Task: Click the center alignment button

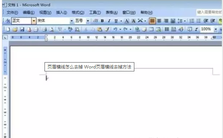Action: 159,21
